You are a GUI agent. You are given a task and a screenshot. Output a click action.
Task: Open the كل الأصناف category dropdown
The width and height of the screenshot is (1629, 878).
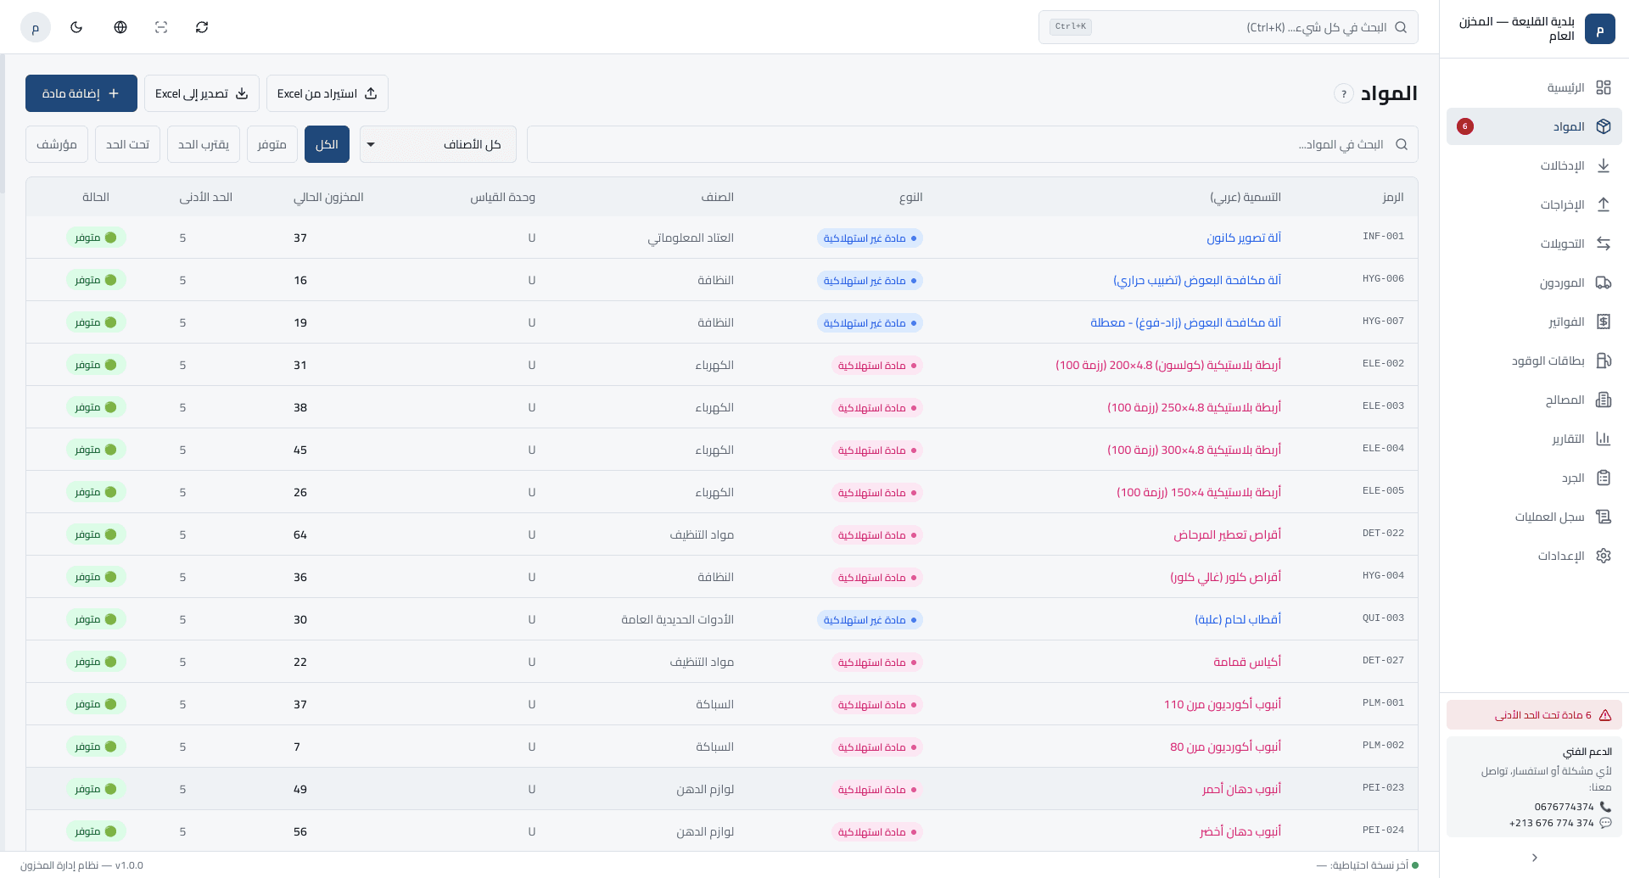438,144
